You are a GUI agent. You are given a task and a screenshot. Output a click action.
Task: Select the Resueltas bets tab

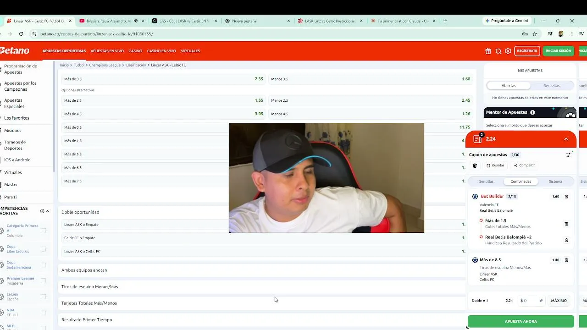click(551, 85)
